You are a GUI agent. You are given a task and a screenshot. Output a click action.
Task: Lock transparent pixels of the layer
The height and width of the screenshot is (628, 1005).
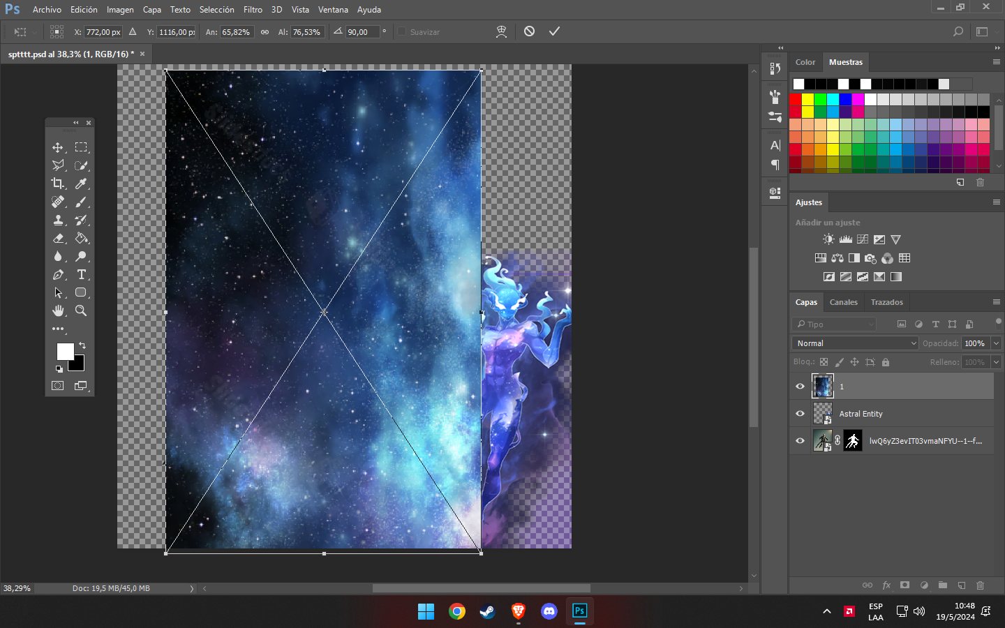coord(824,362)
